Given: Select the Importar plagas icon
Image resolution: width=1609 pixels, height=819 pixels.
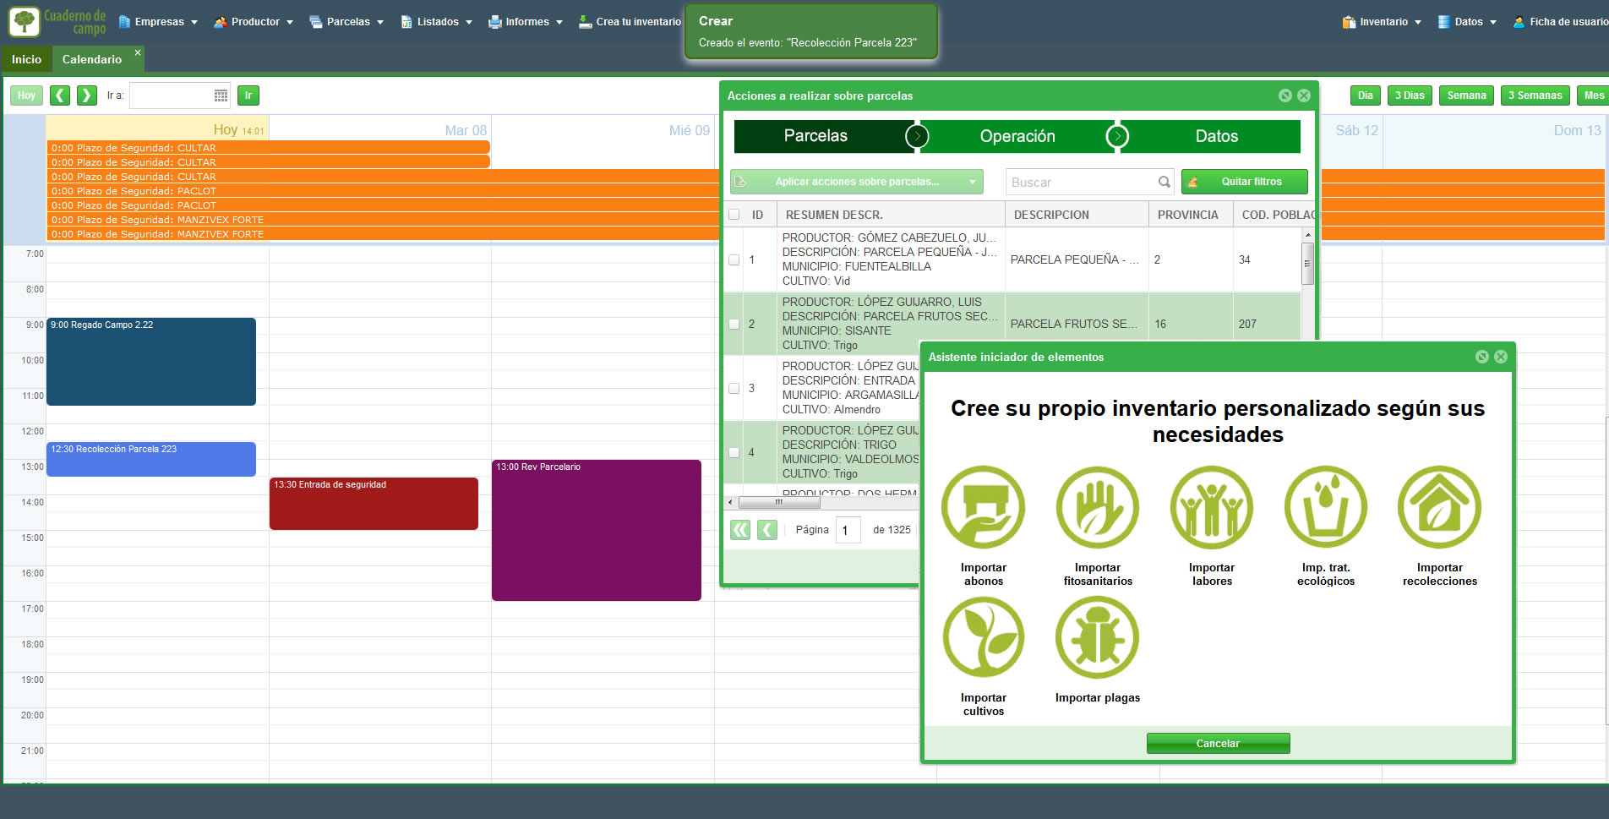Looking at the screenshot, I should [x=1097, y=637].
